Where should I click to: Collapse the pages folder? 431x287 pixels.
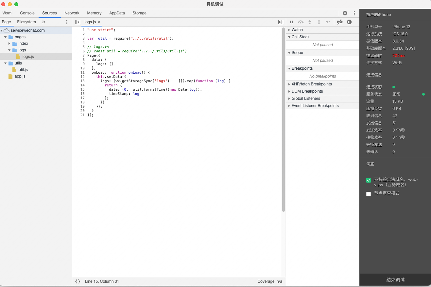pos(6,37)
